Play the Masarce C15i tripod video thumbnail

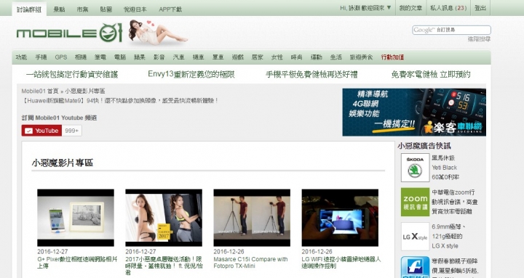[252, 218]
